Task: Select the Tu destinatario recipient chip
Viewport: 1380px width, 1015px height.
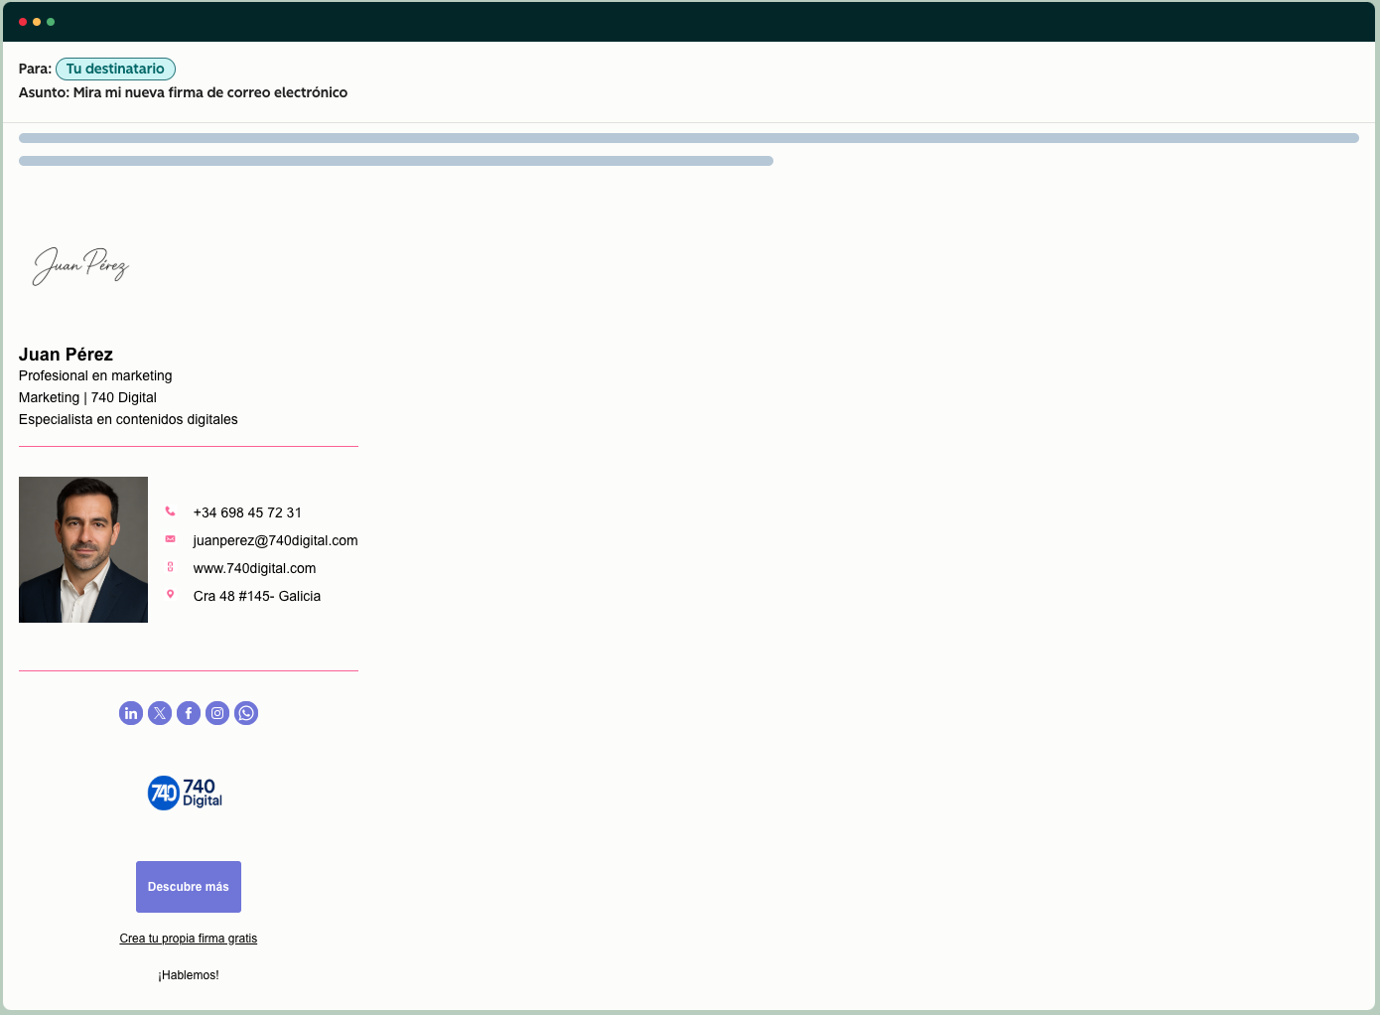Action: click(115, 69)
